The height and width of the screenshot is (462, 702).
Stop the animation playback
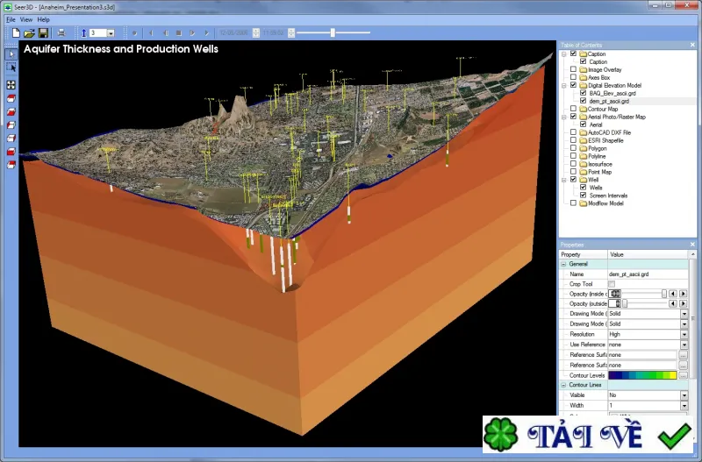click(x=179, y=33)
